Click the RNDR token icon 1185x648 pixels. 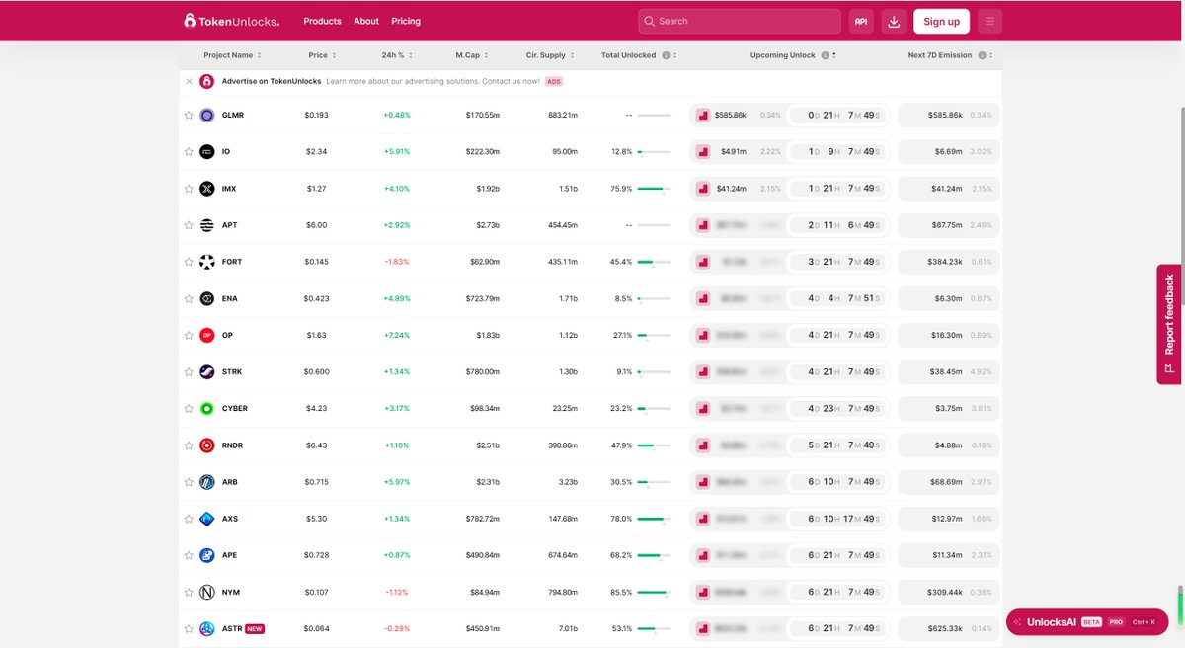(206, 445)
